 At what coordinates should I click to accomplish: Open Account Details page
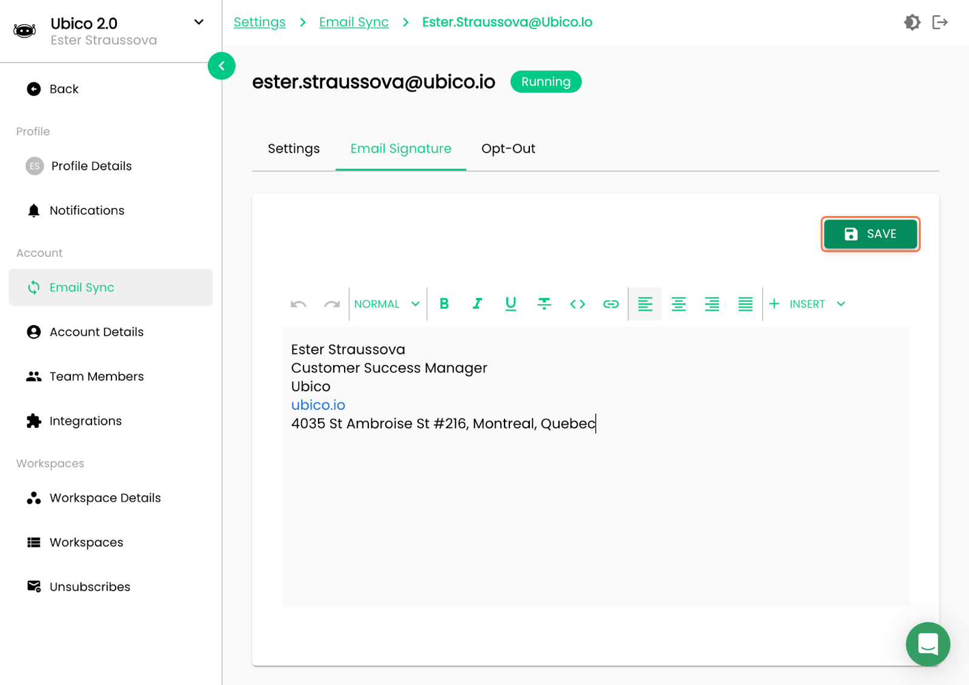coord(111,332)
